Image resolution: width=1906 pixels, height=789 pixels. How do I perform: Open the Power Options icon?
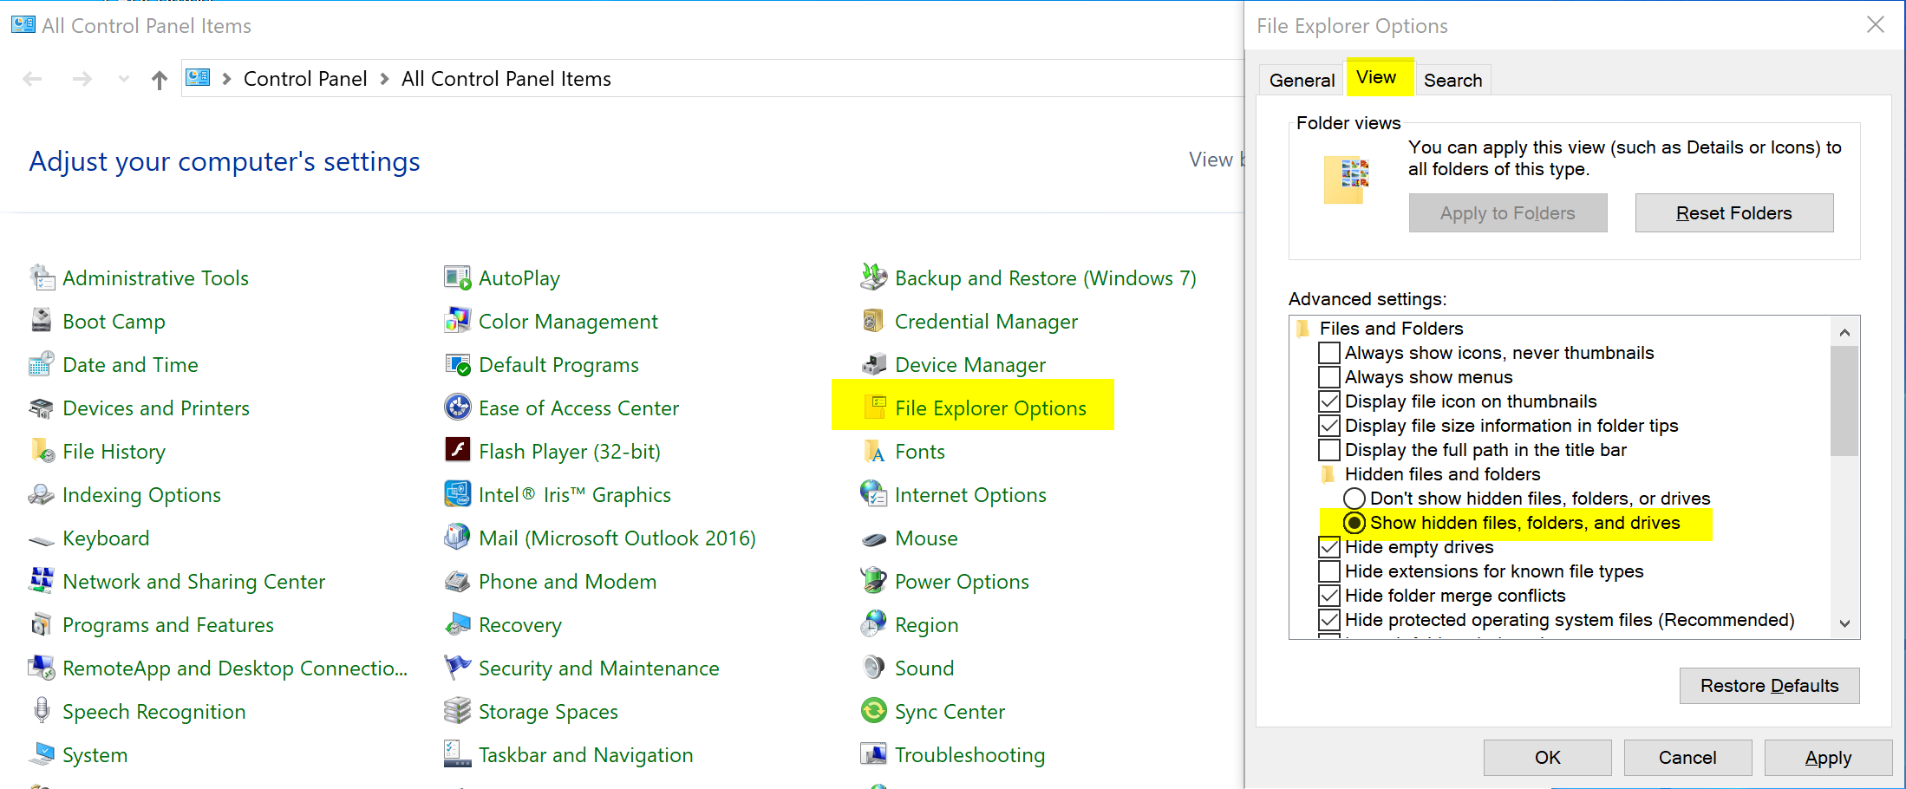[874, 581]
